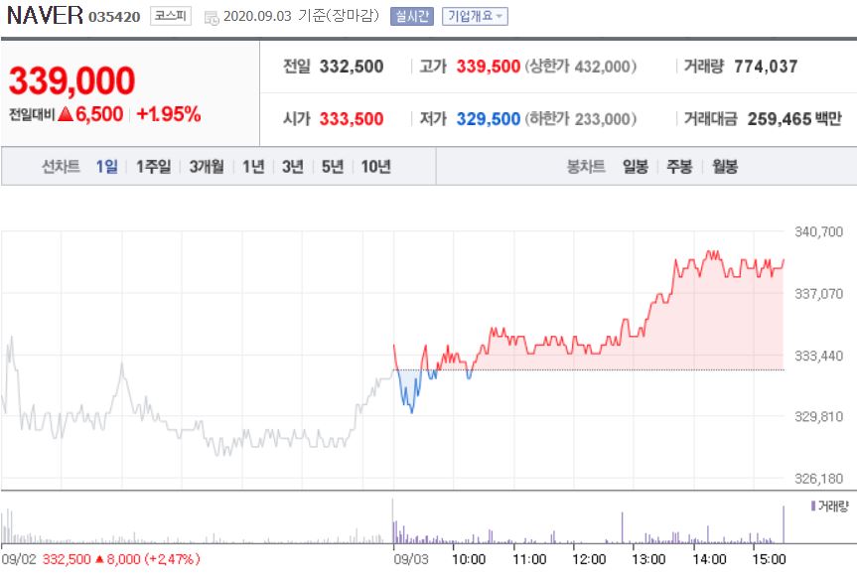The width and height of the screenshot is (857, 582).
Task: Click the 2020.09.03 기준(장마감) date text
Action: click(301, 16)
